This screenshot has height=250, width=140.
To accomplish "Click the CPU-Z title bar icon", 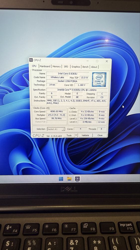I will pyautogui.click(x=31, y=60).
